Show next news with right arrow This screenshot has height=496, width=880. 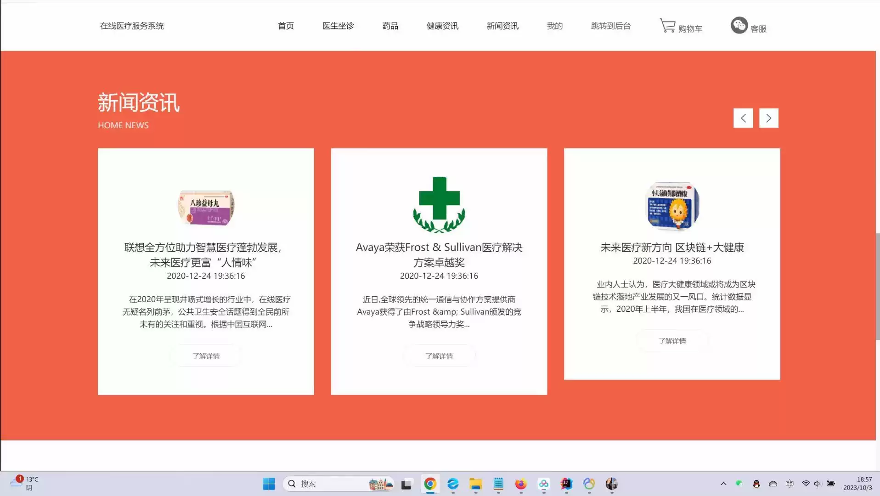coord(768,118)
